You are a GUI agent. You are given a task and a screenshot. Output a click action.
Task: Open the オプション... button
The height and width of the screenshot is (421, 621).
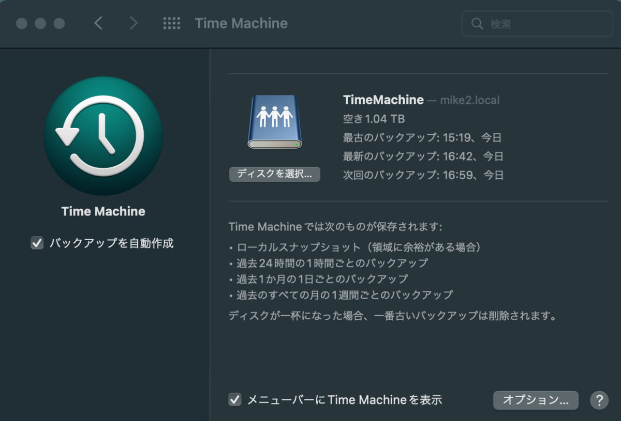pos(536,400)
